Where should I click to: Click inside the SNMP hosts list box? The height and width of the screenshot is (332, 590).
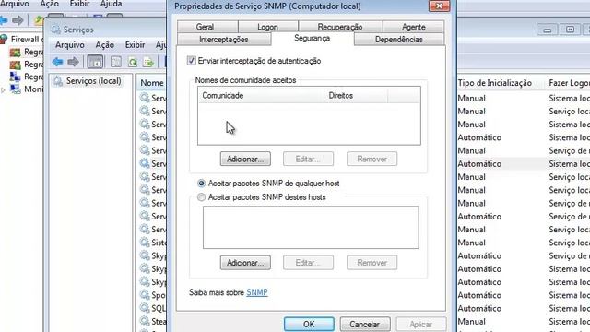311,227
